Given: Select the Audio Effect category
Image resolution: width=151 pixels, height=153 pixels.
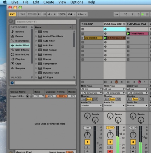Looking at the screenshot, I should coord(20,46).
